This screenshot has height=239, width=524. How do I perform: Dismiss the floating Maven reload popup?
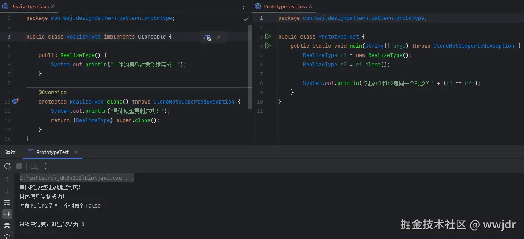(x=219, y=37)
